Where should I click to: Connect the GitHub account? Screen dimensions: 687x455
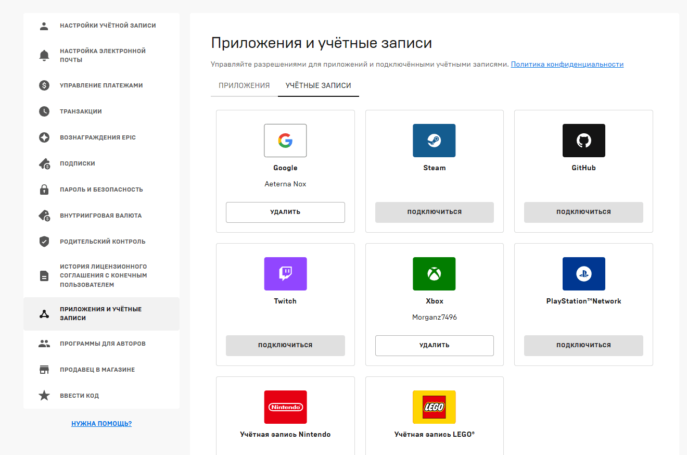click(x=583, y=212)
